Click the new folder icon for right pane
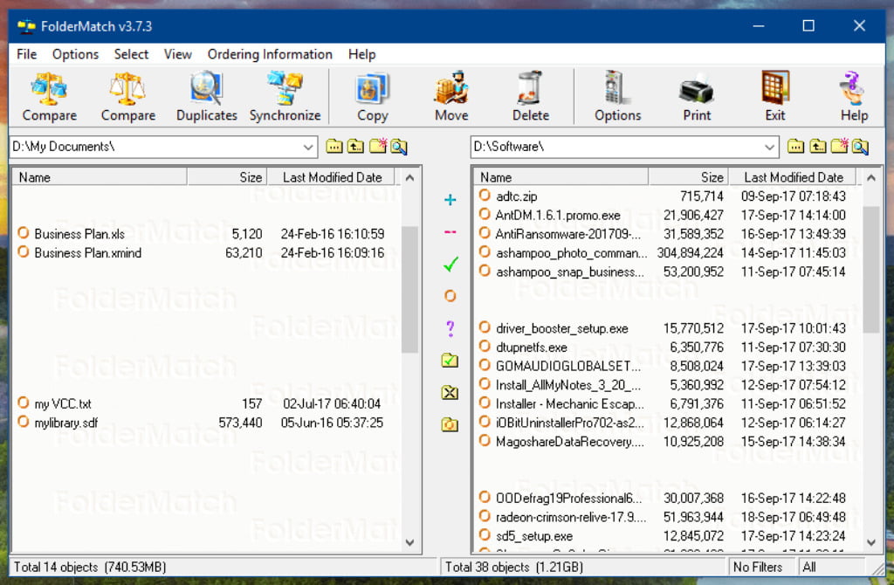The width and height of the screenshot is (894, 585). [839, 147]
